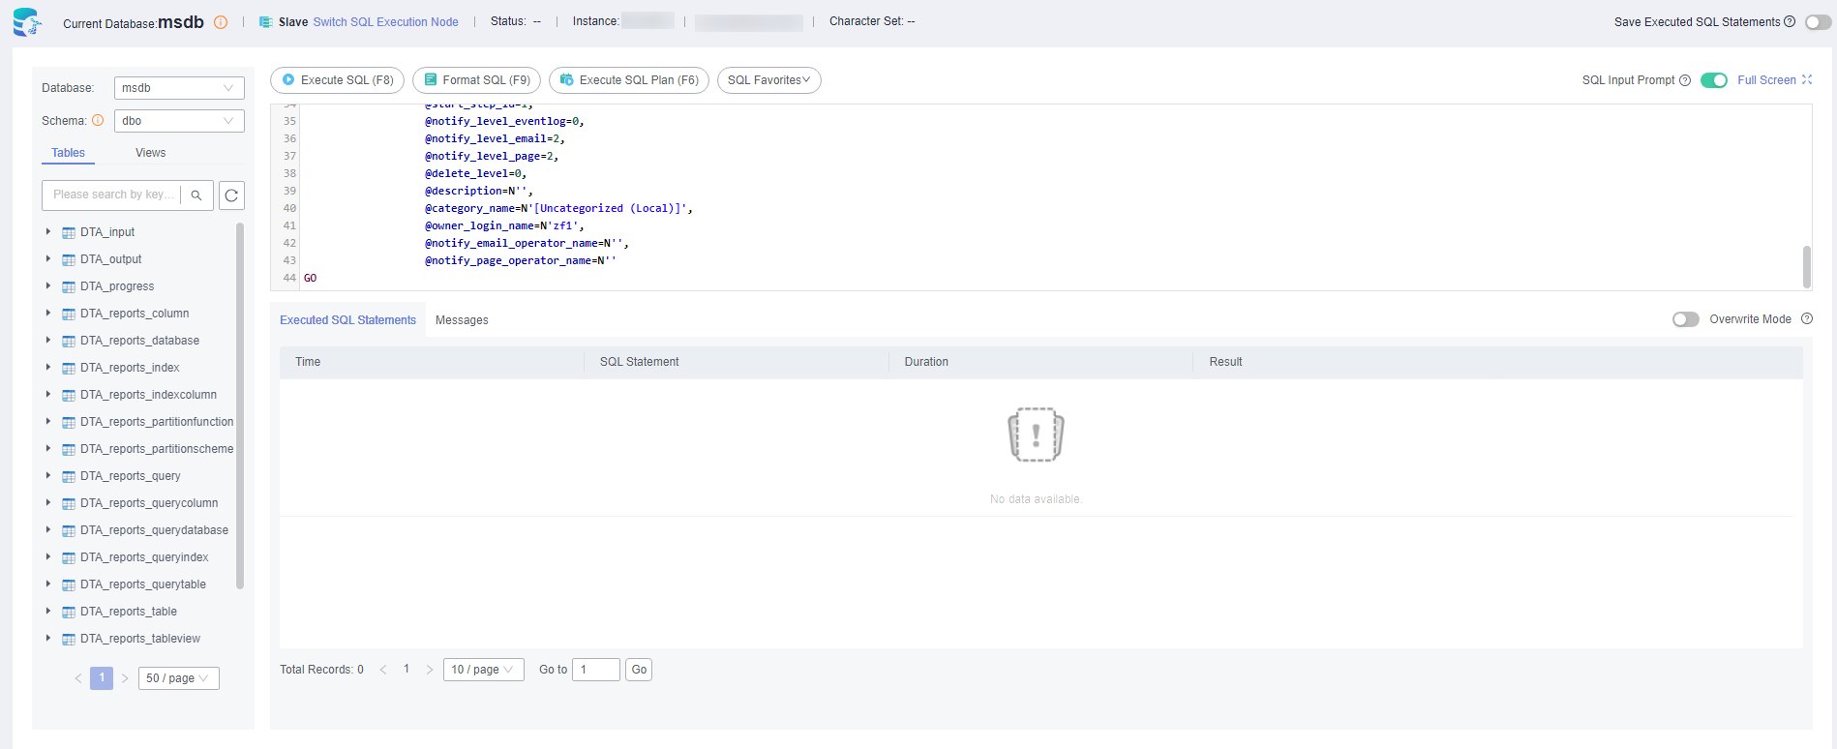Go to previous page of executed SQL results
Image resolution: width=1837 pixels, height=749 pixels.
pos(383,670)
